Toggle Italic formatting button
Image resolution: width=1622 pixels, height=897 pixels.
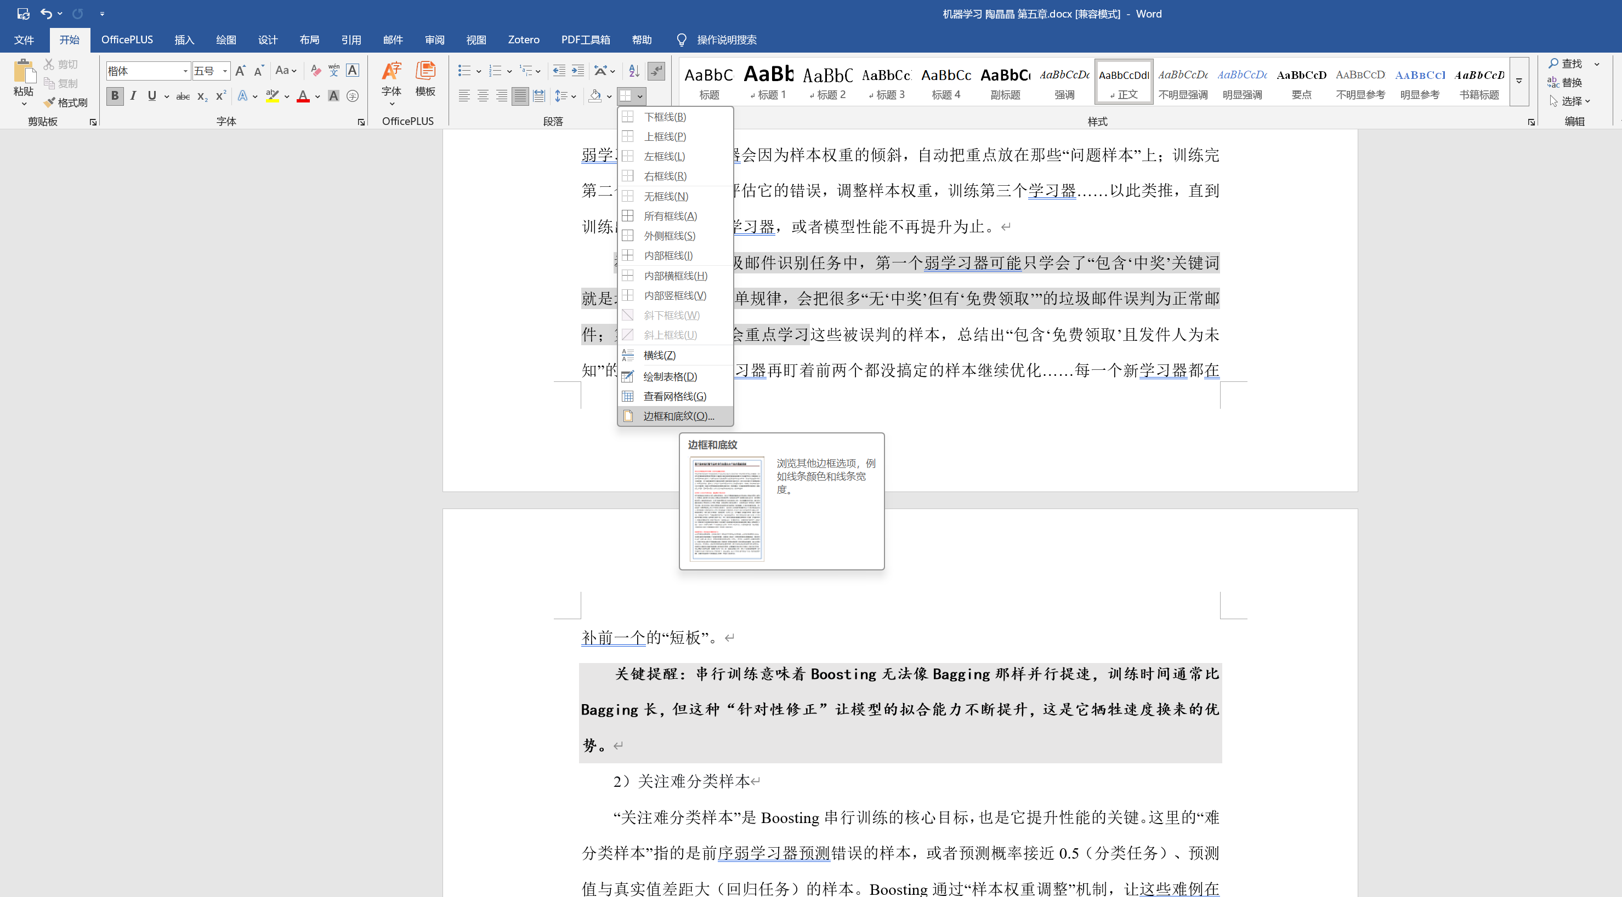click(x=133, y=95)
